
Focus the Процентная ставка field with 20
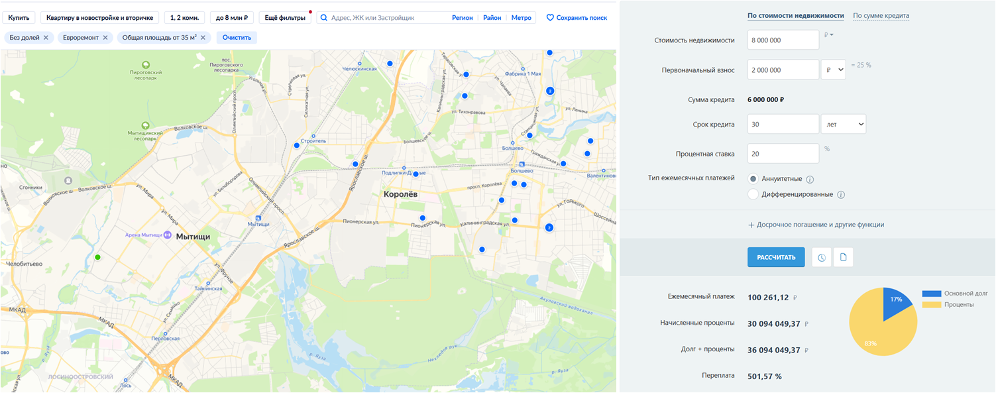(x=783, y=154)
